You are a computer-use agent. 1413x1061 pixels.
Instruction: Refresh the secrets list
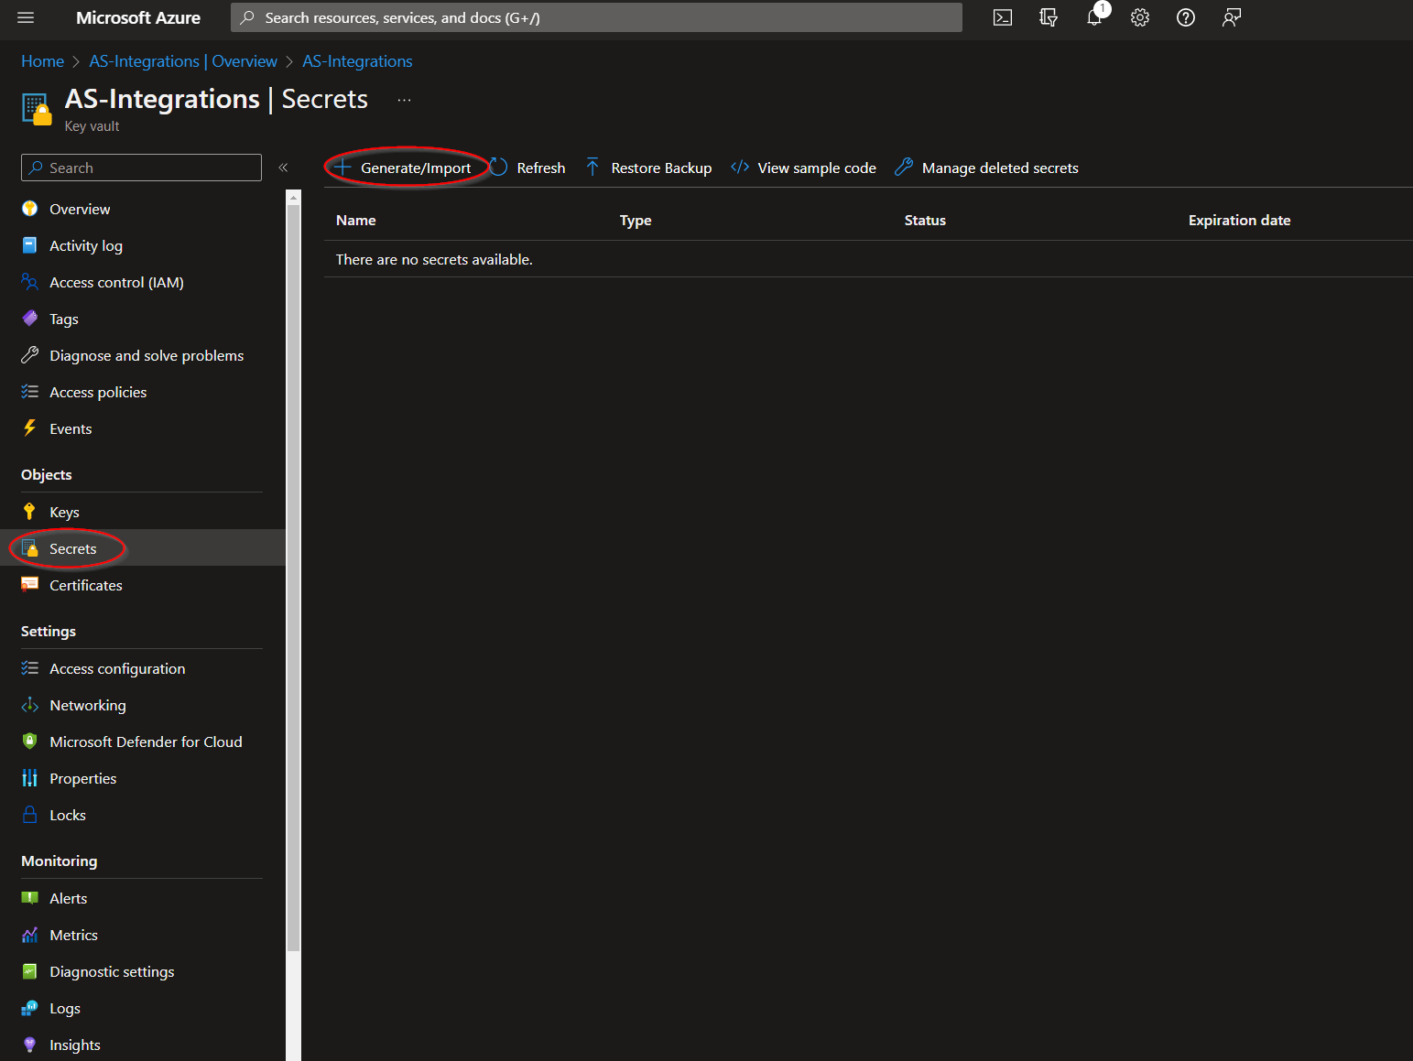pyautogui.click(x=527, y=168)
